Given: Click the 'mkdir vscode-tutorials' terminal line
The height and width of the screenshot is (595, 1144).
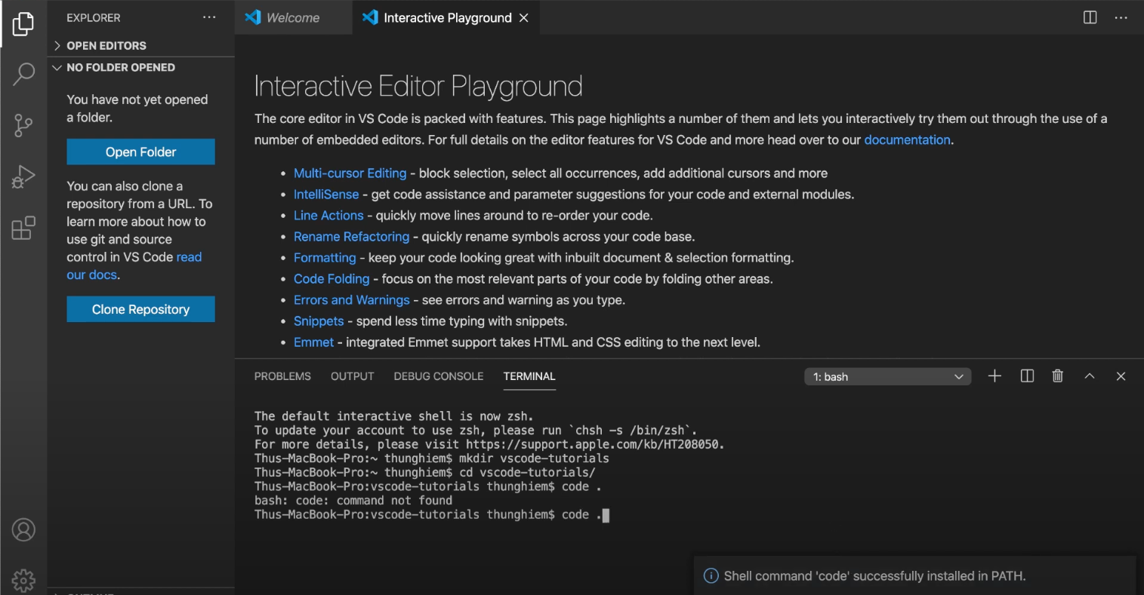Looking at the screenshot, I should tap(432, 458).
